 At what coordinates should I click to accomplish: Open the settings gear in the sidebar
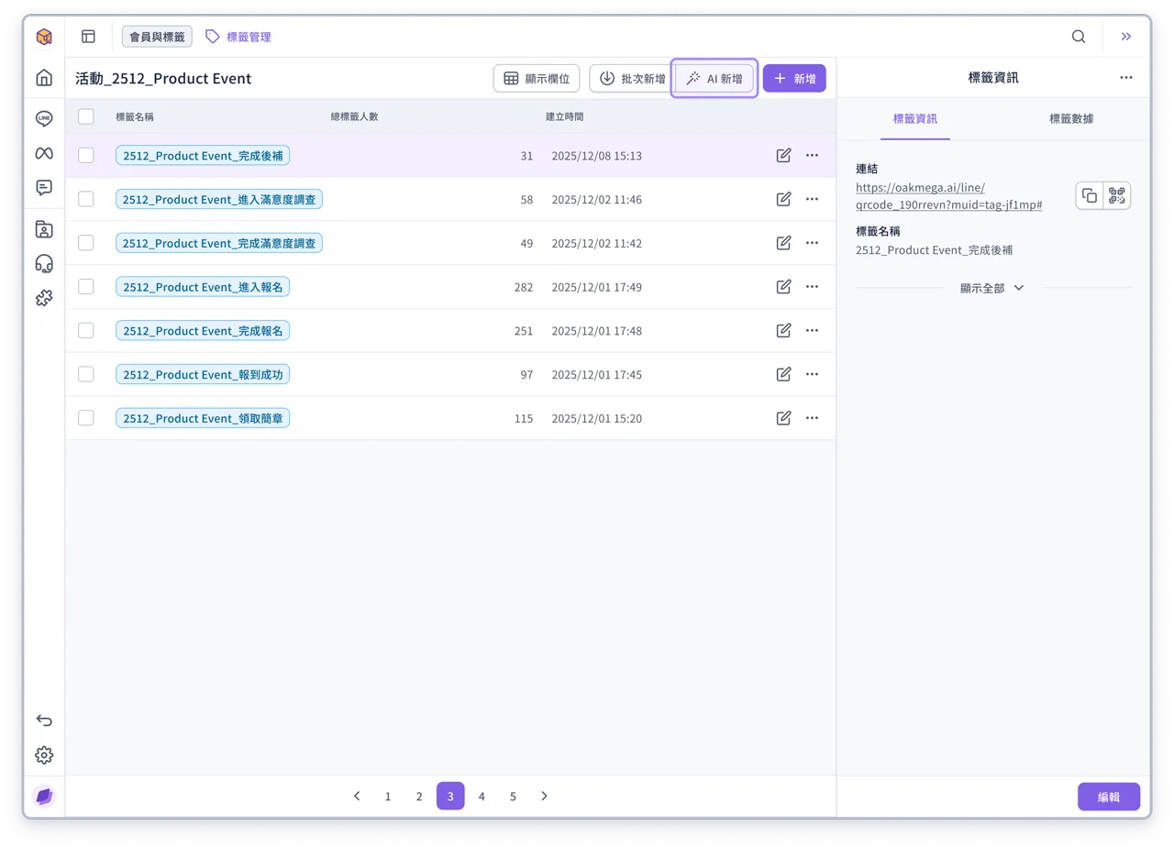point(44,755)
